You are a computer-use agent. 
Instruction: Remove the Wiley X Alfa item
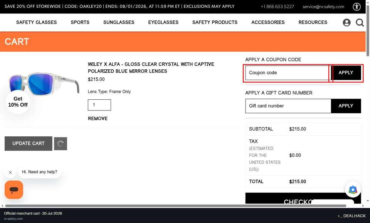pos(98,119)
